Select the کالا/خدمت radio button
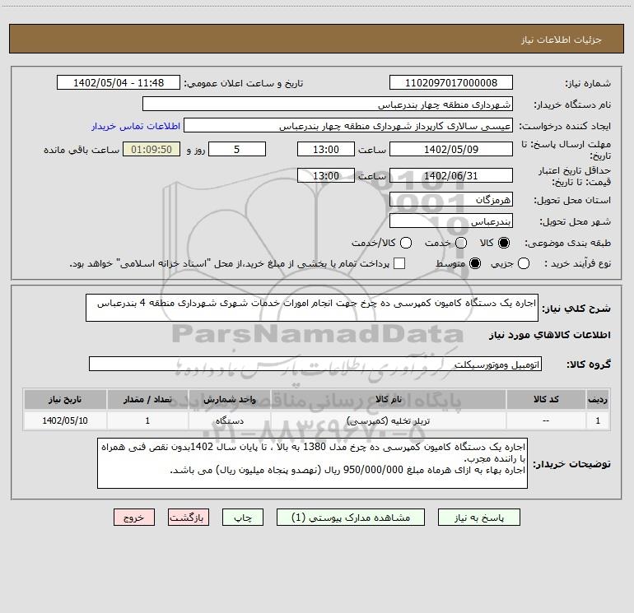The width and height of the screenshot is (634, 613). click(406, 243)
